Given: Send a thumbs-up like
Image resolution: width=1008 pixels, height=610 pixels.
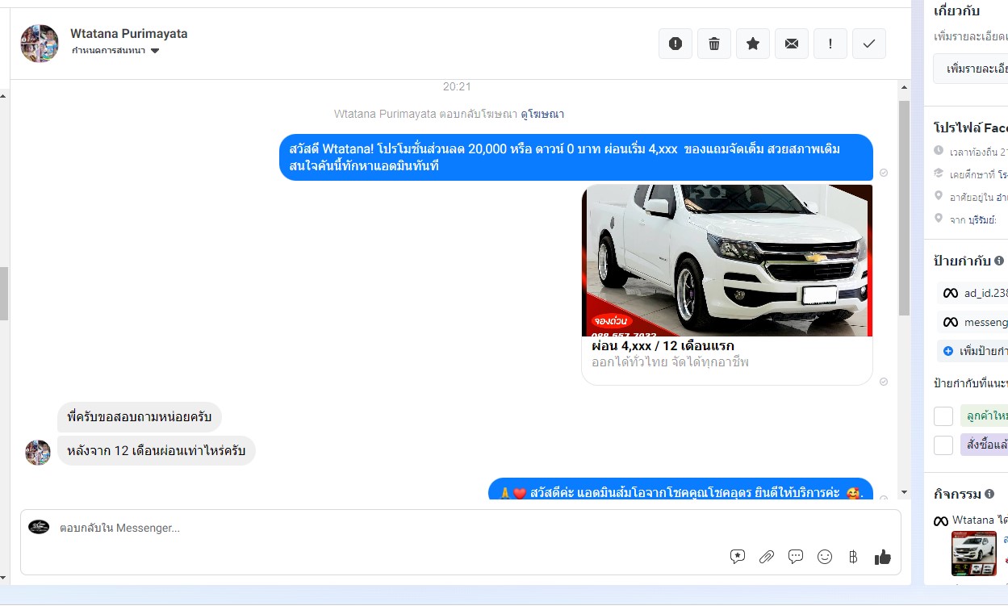Looking at the screenshot, I should coord(883,556).
